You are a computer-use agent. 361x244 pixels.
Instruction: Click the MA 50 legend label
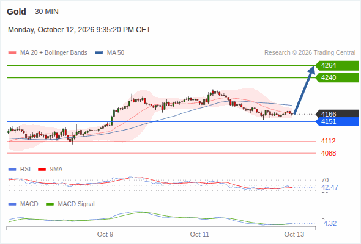(x=116, y=53)
